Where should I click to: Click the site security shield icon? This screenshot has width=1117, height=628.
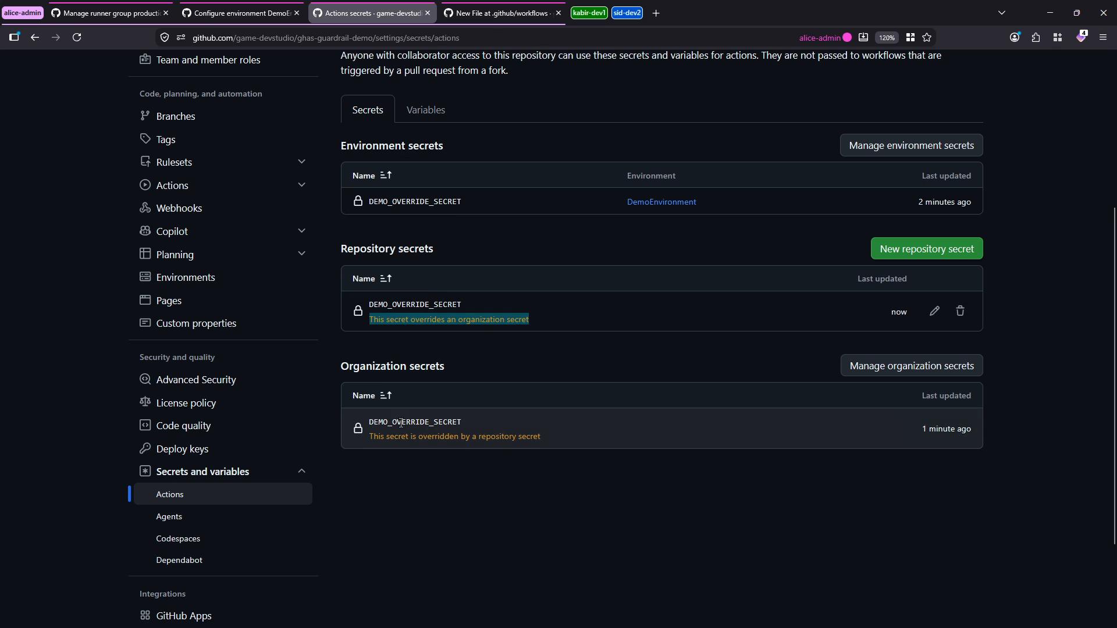(x=165, y=38)
